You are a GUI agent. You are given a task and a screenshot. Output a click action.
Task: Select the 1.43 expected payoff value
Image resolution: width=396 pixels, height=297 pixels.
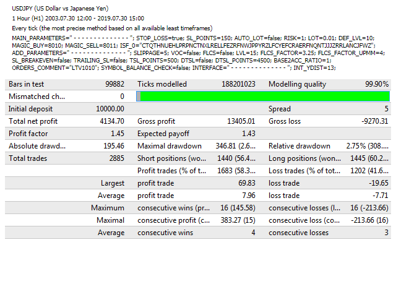point(249,134)
